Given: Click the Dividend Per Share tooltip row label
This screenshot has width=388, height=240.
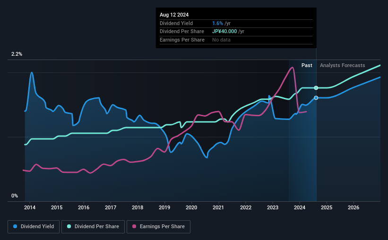Looking at the screenshot, I should click(x=182, y=32).
